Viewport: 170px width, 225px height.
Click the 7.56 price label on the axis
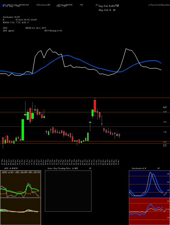coord(165,132)
